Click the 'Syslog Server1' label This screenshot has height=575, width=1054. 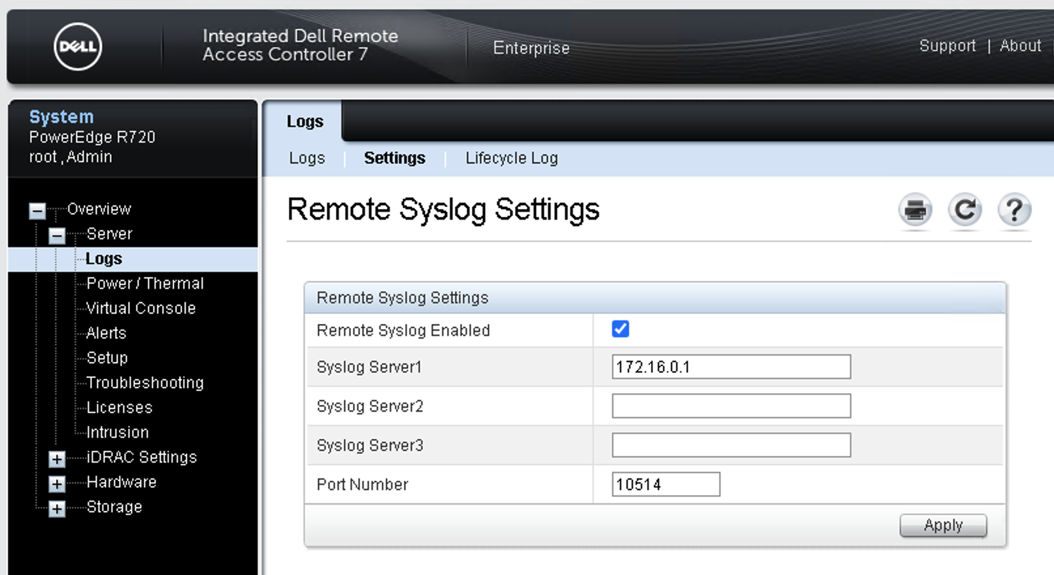click(369, 367)
